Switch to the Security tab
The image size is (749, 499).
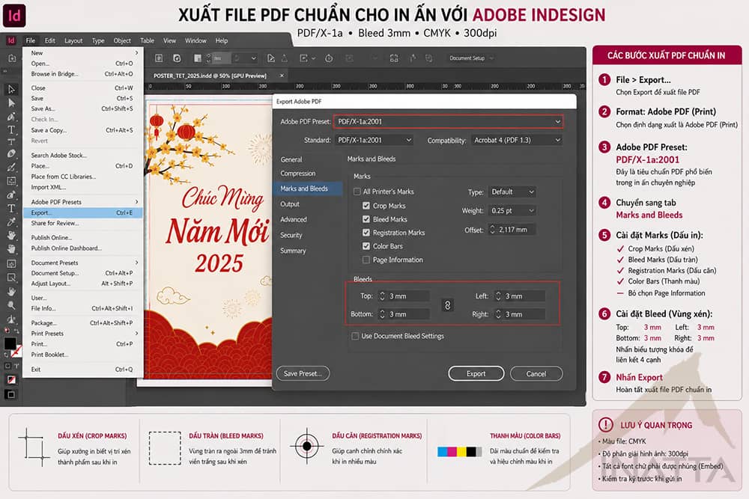tap(291, 235)
